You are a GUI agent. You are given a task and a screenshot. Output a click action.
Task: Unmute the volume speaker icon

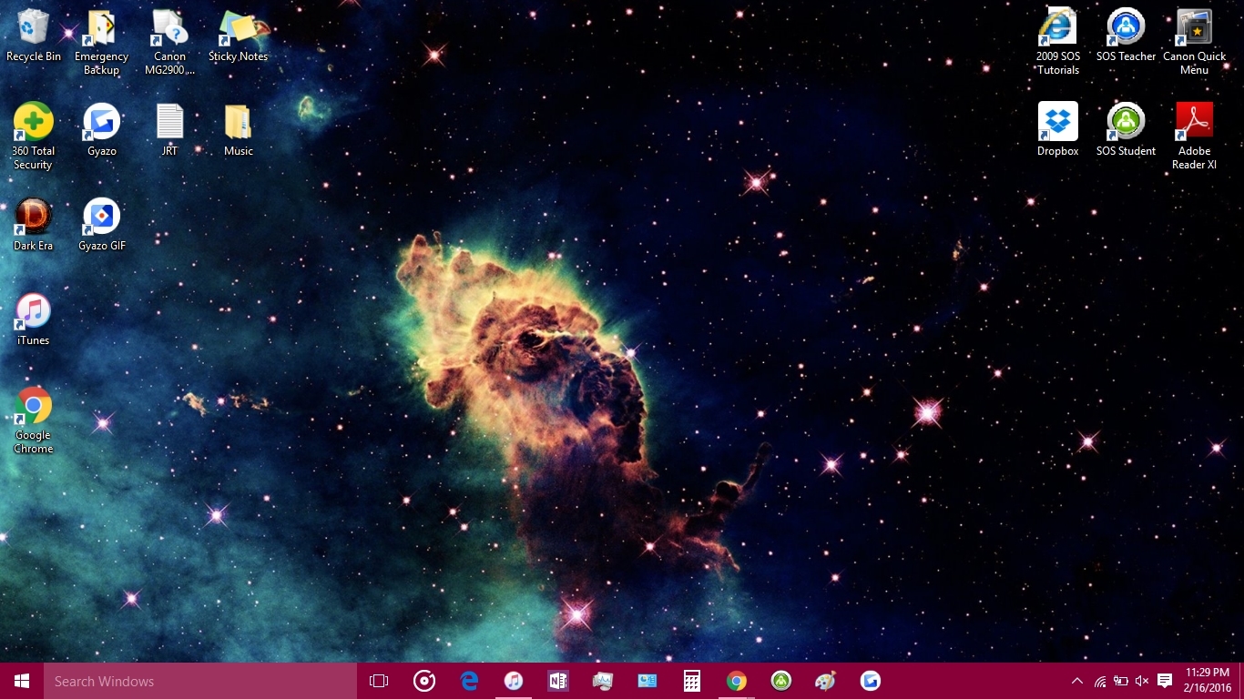click(x=1143, y=681)
